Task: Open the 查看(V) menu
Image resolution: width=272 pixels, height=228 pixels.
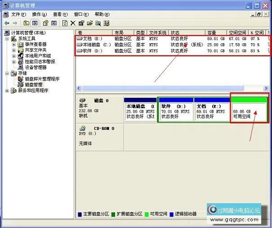Action: pos(60,14)
